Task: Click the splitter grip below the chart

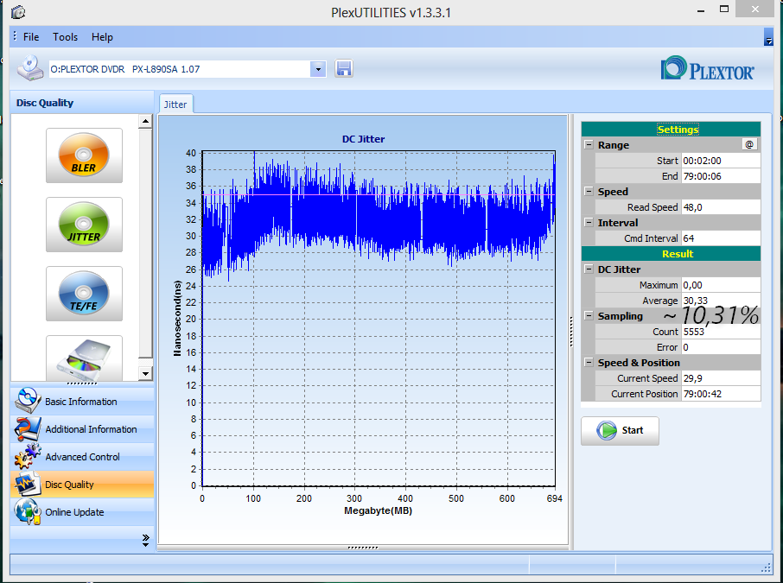Action: tap(363, 548)
